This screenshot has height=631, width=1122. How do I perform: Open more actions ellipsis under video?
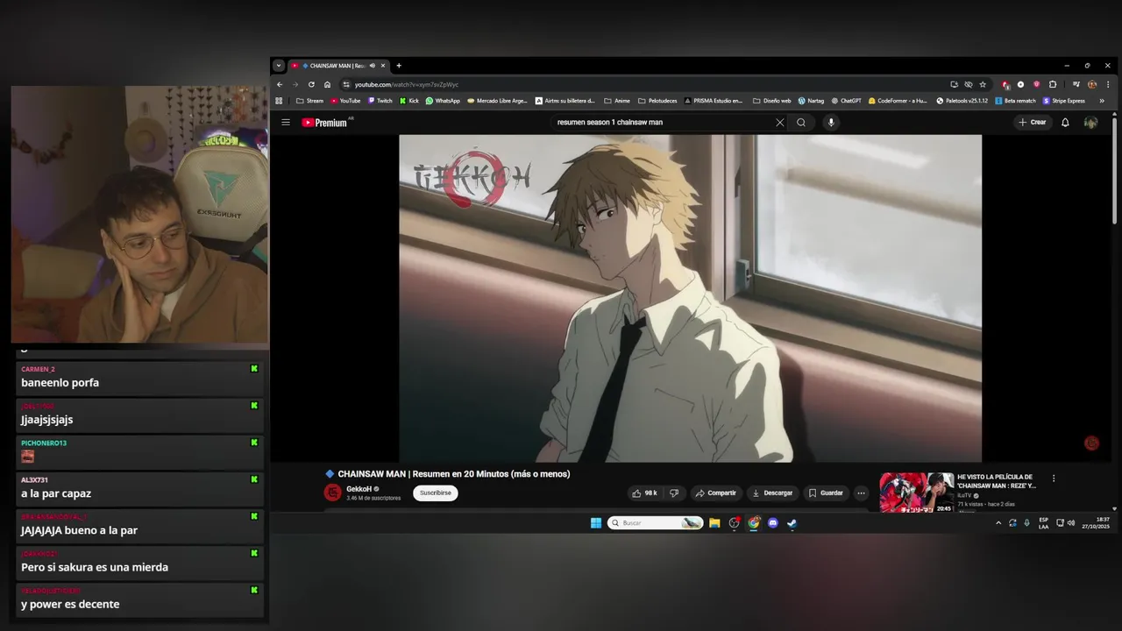click(861, 493)
